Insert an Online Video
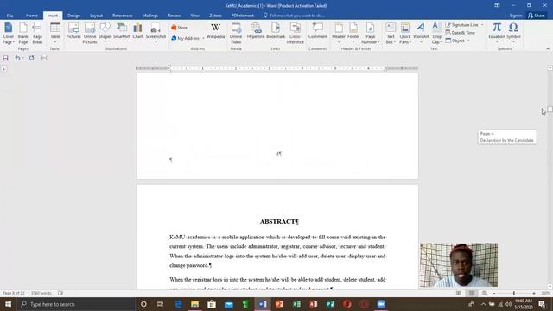Image resolution: width=553 pixels, height=311 pixels. point(236,34)
